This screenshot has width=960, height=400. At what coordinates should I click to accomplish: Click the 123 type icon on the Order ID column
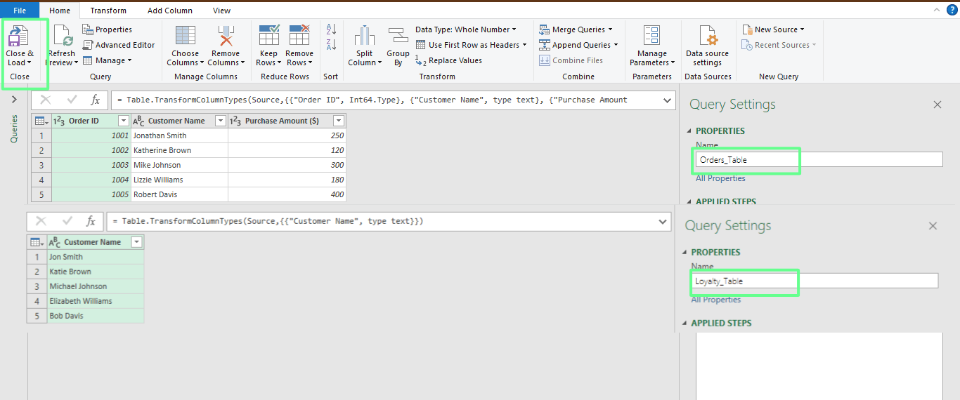[59, 121]
